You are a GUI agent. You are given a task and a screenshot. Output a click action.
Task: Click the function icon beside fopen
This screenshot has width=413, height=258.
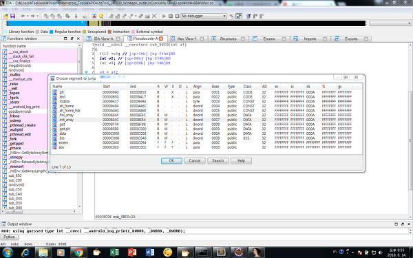5,93
